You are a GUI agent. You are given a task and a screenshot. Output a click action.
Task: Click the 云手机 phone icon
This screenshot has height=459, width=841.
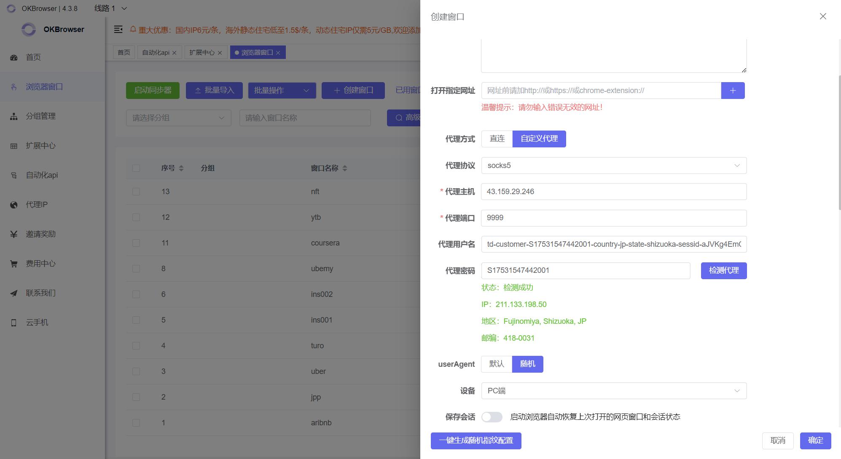(x=14, y=323)
